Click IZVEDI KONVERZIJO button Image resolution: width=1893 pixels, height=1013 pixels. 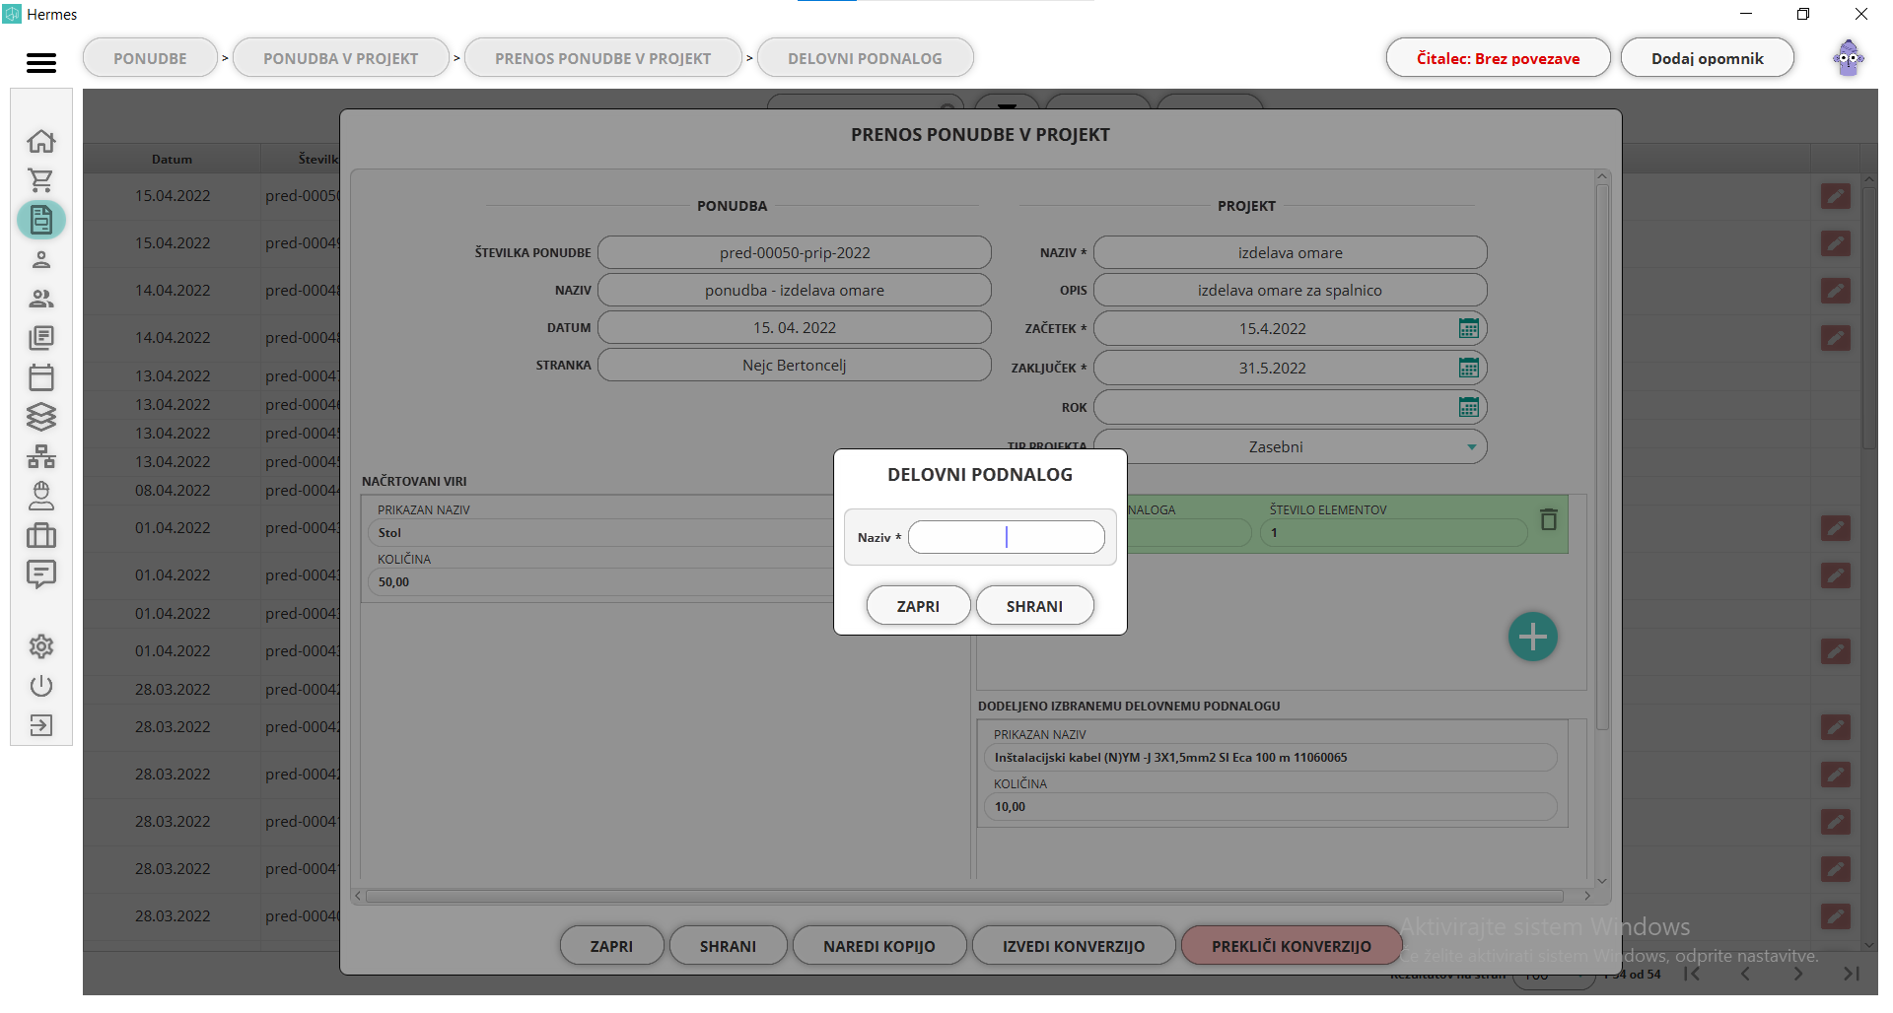[x=1074, y=946]
